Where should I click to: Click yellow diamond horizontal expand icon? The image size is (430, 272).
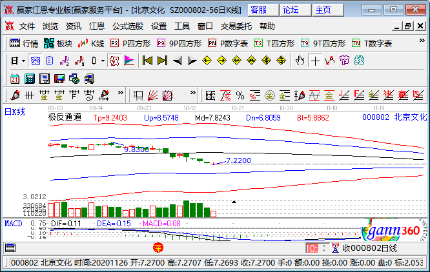236,61
